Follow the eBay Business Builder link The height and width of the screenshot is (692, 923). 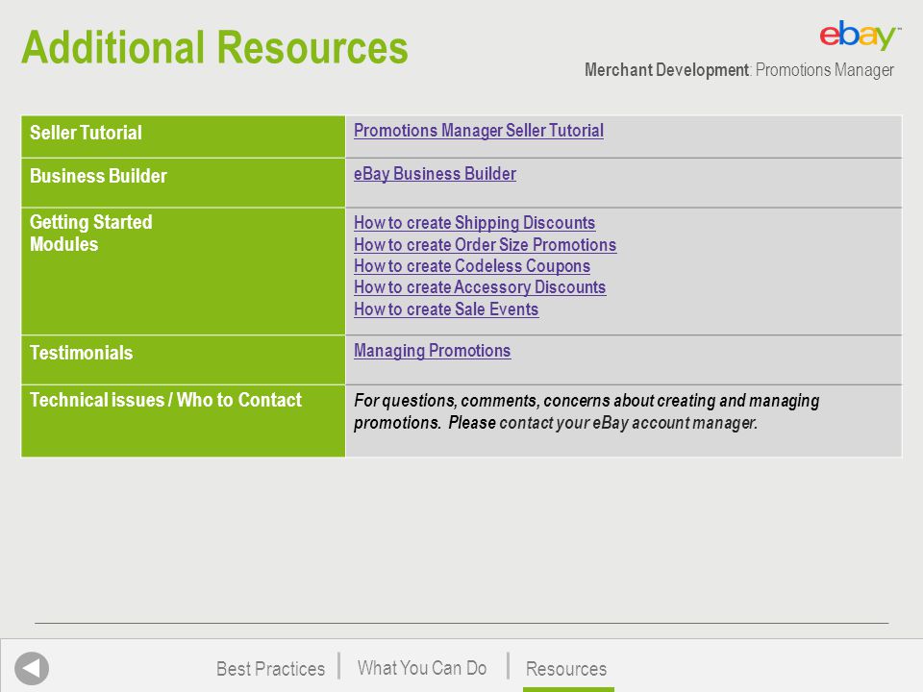tap(435, 174)
